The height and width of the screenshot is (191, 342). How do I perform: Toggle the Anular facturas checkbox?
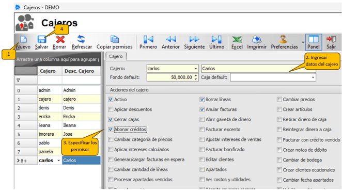pos(202,109)
